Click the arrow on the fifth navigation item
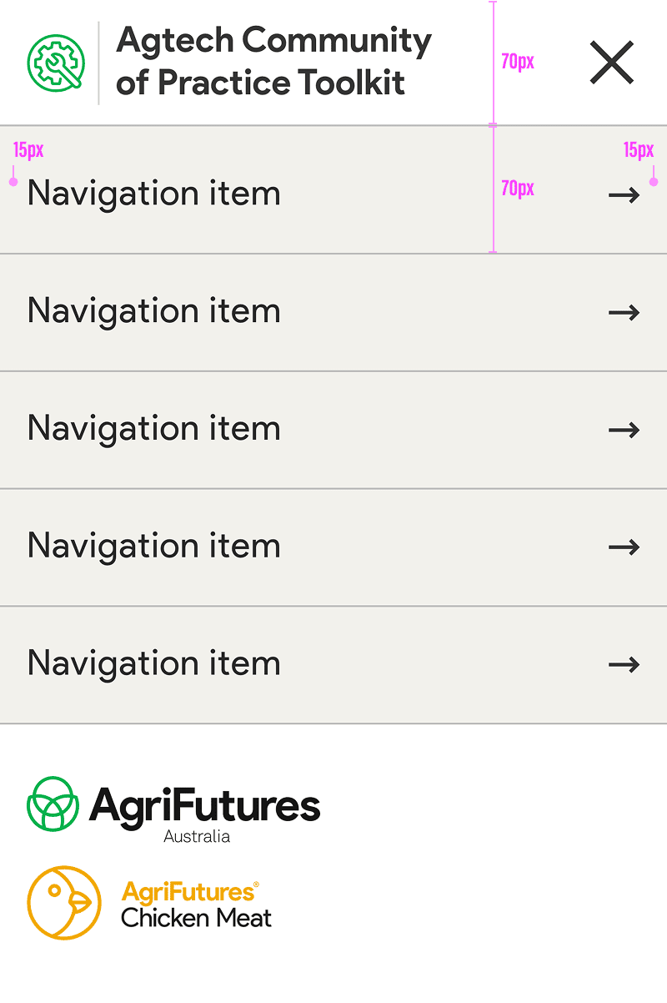 (624, 665)
